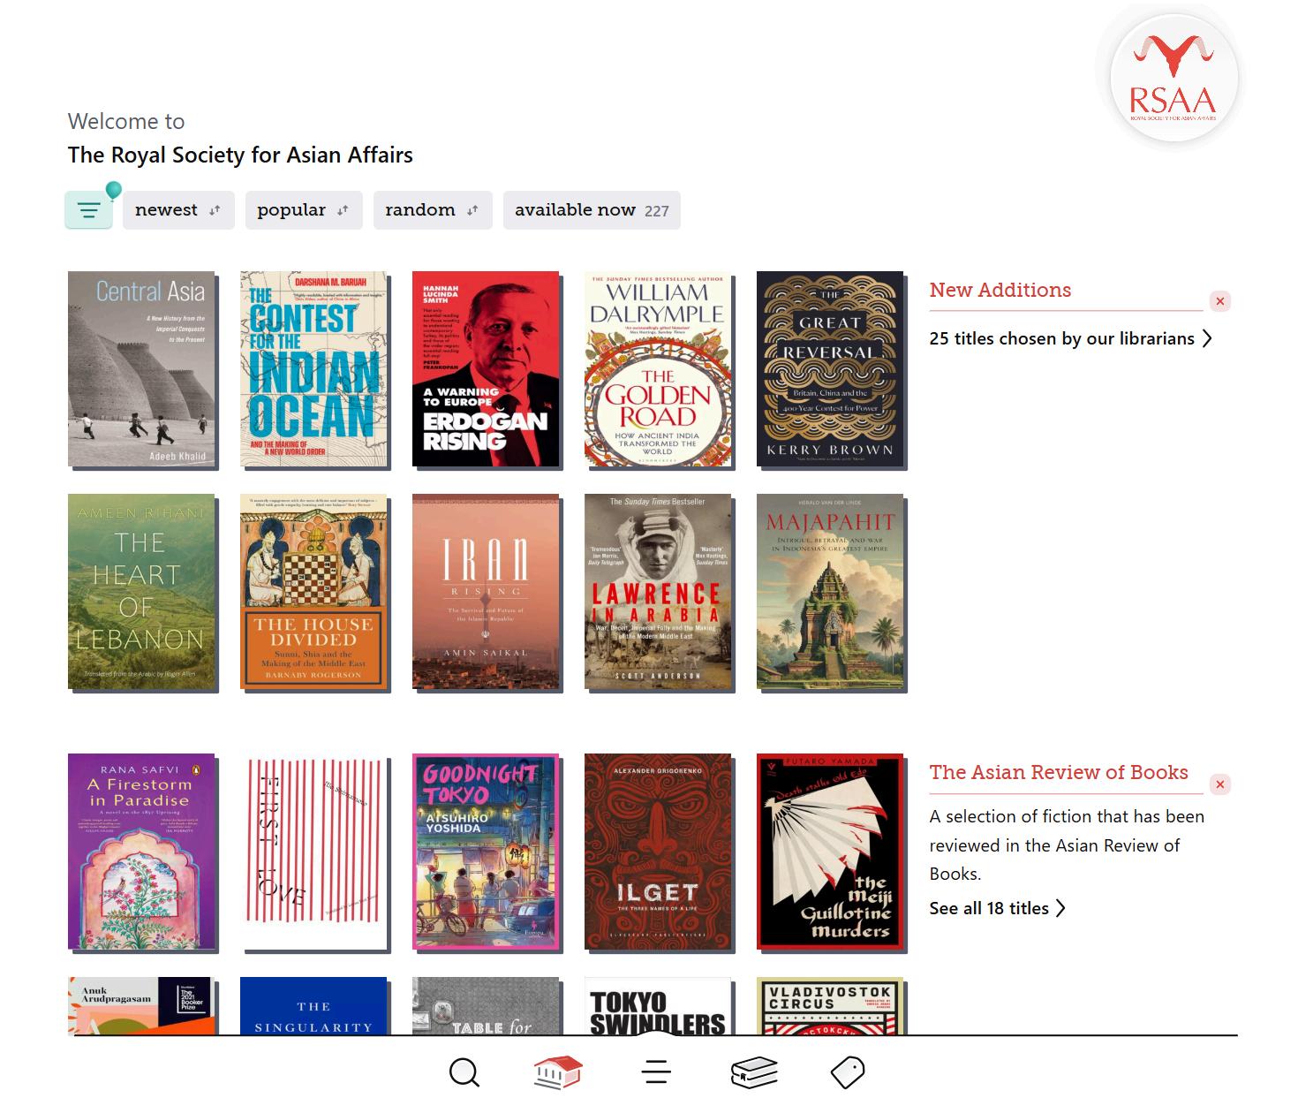Expand 25 titles chosen by our librarians
1298x1098 pixels.
pyautogui.click(x=1071, y=338)
